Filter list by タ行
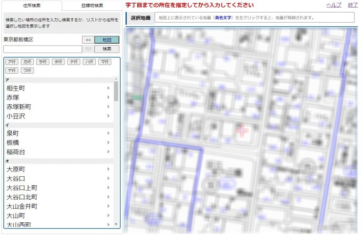The height and width of the screenshot is (235, 362). (58, 62)
